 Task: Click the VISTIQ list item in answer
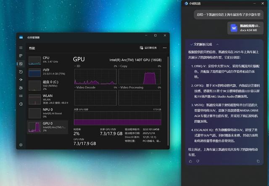(225, 113)
